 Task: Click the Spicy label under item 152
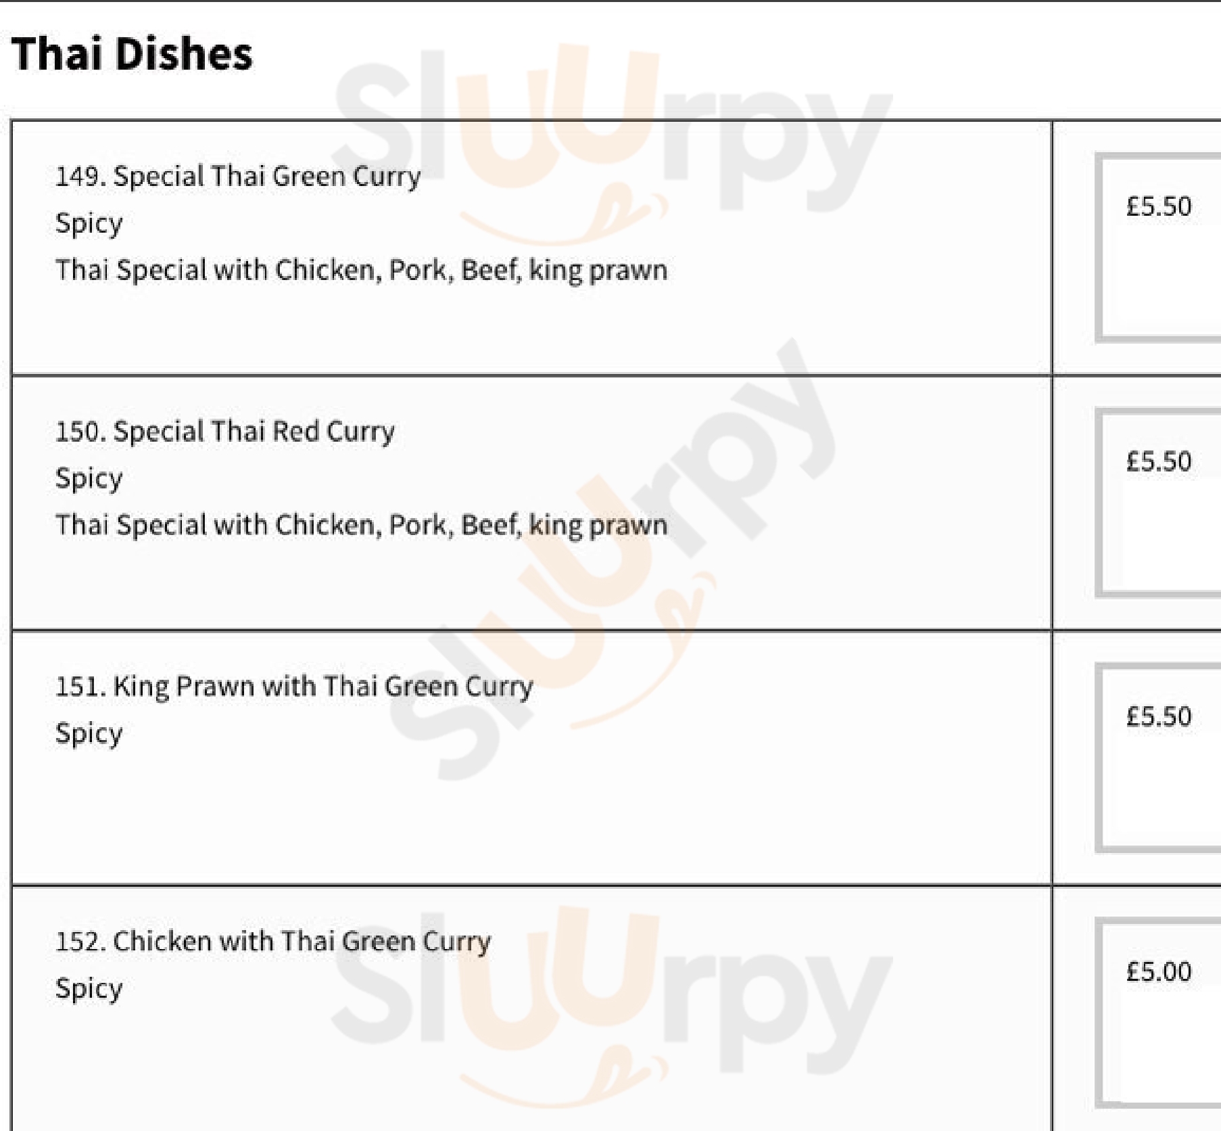point(89,988)
